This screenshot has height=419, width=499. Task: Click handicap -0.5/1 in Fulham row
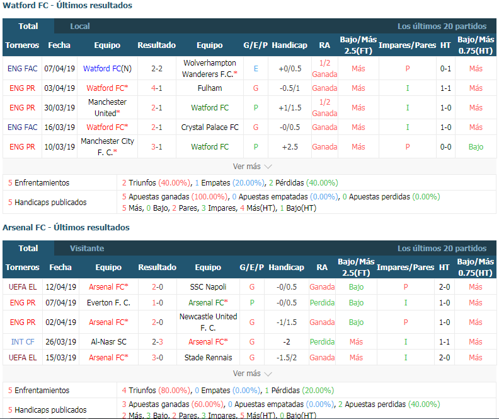[x=290, y=88]
